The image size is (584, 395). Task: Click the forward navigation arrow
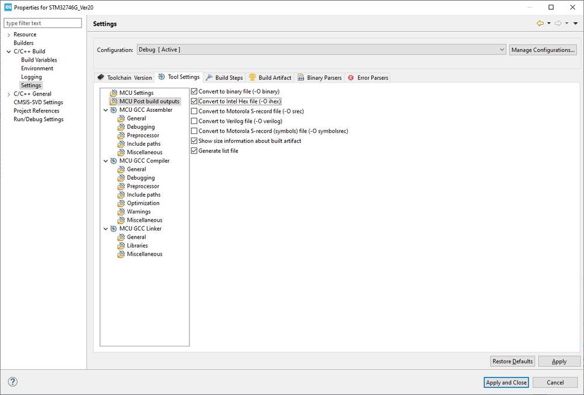[x=558, y=23]
